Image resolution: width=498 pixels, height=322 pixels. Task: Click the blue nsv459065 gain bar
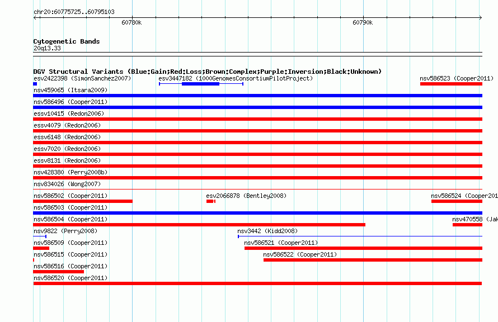[x=257, y=96]
